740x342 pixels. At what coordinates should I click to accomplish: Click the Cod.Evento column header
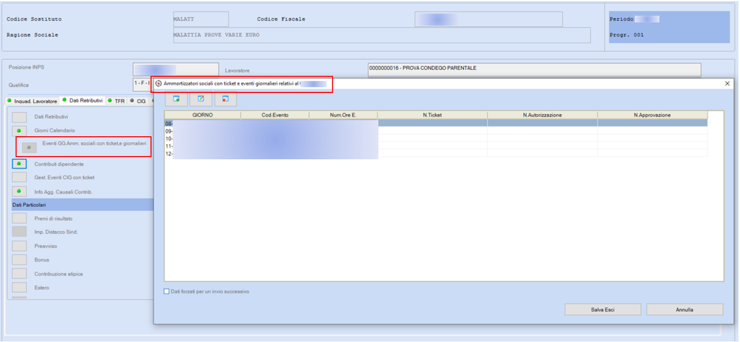pos(275,115)
